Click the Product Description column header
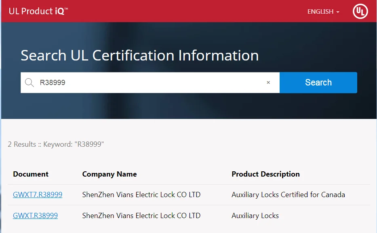377x233 pixels. click(266, 174)
